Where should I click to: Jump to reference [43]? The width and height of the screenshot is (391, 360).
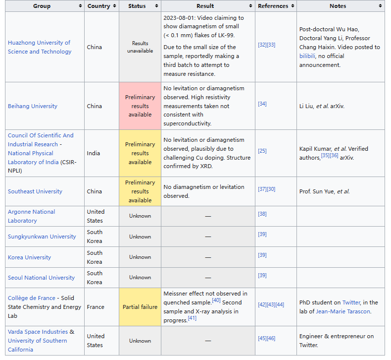[271, 305]
